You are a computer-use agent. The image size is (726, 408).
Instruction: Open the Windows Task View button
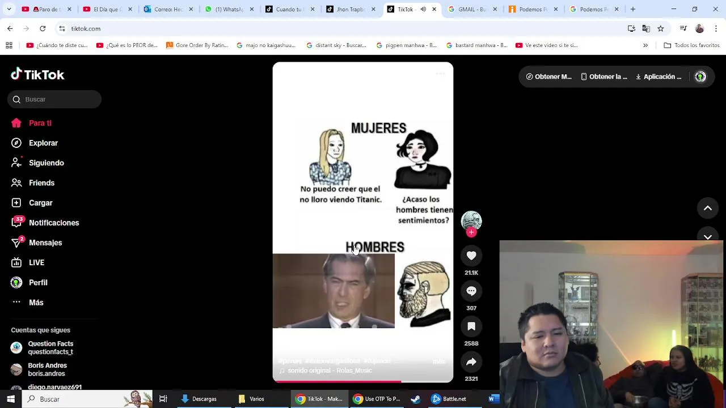pos(163,399)
